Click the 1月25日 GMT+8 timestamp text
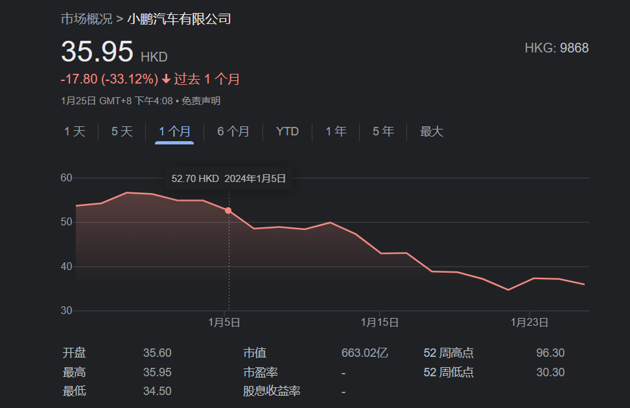Viewport: 630px width, 408px height. click(x=117, y=101)
